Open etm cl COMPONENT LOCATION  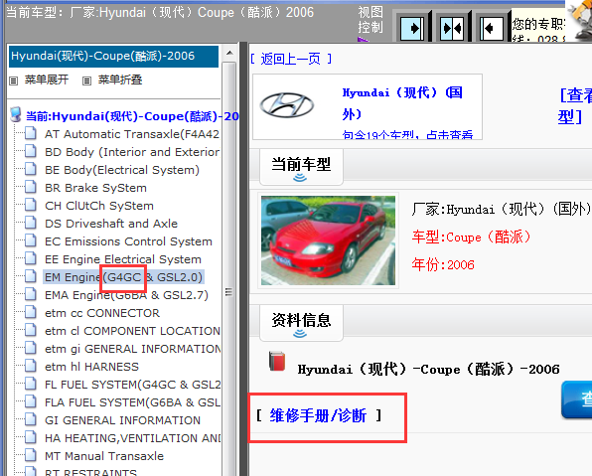132,331
